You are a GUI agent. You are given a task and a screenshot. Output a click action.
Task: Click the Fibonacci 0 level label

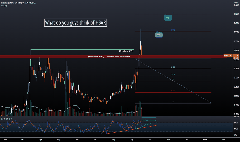click(173, 102)
